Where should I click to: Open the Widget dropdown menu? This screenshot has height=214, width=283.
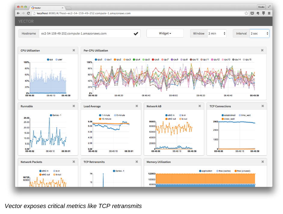[x=165, y=33]
